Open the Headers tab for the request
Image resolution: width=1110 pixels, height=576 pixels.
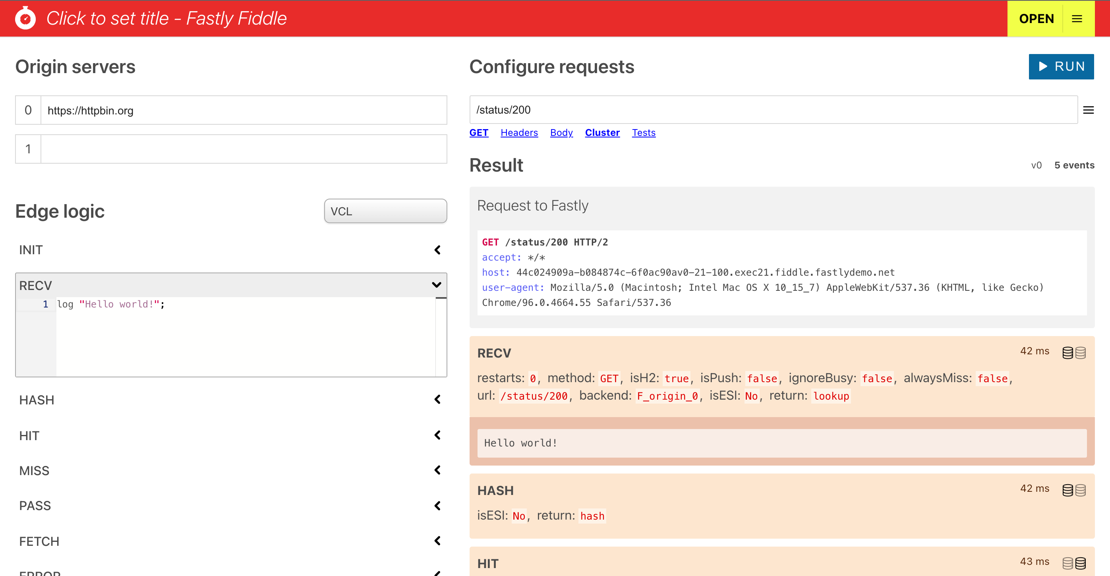pyautogui.click(x=519, y=133)
